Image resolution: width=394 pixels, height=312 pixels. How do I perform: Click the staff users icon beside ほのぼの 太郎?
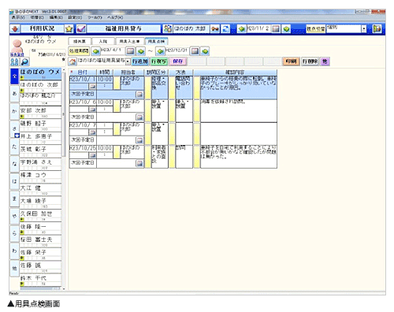point(168,28)
